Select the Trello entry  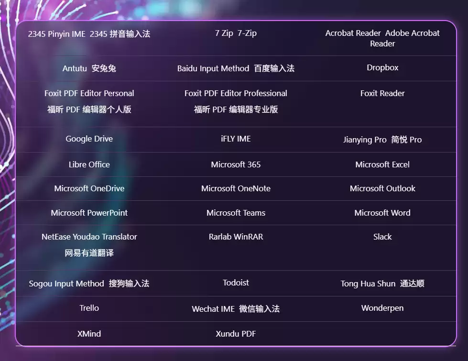click(89, 308)
